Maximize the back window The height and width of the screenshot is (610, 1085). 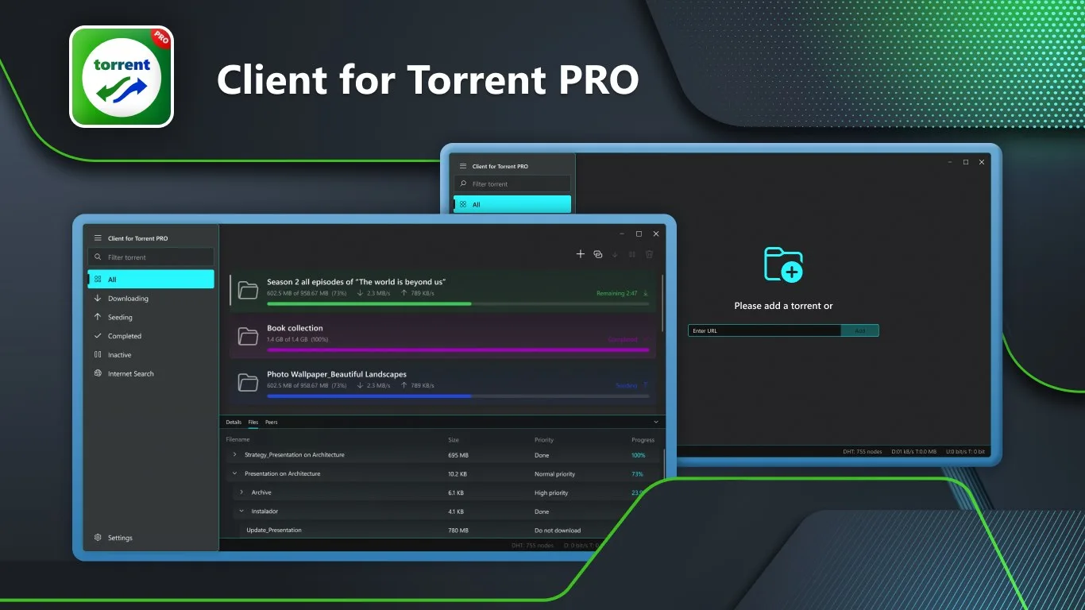pyautogui.click(x=966, y=162)
